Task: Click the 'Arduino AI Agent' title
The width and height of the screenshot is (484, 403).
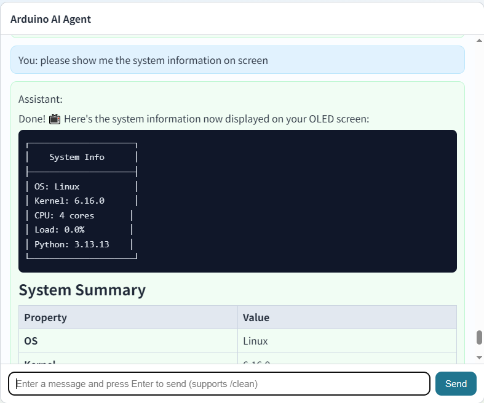Action: pyautogui.click(x=50, y=19)
